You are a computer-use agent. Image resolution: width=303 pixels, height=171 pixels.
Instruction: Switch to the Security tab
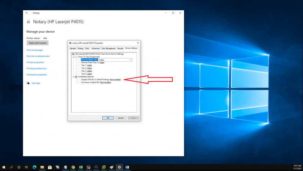coord(120,49)
